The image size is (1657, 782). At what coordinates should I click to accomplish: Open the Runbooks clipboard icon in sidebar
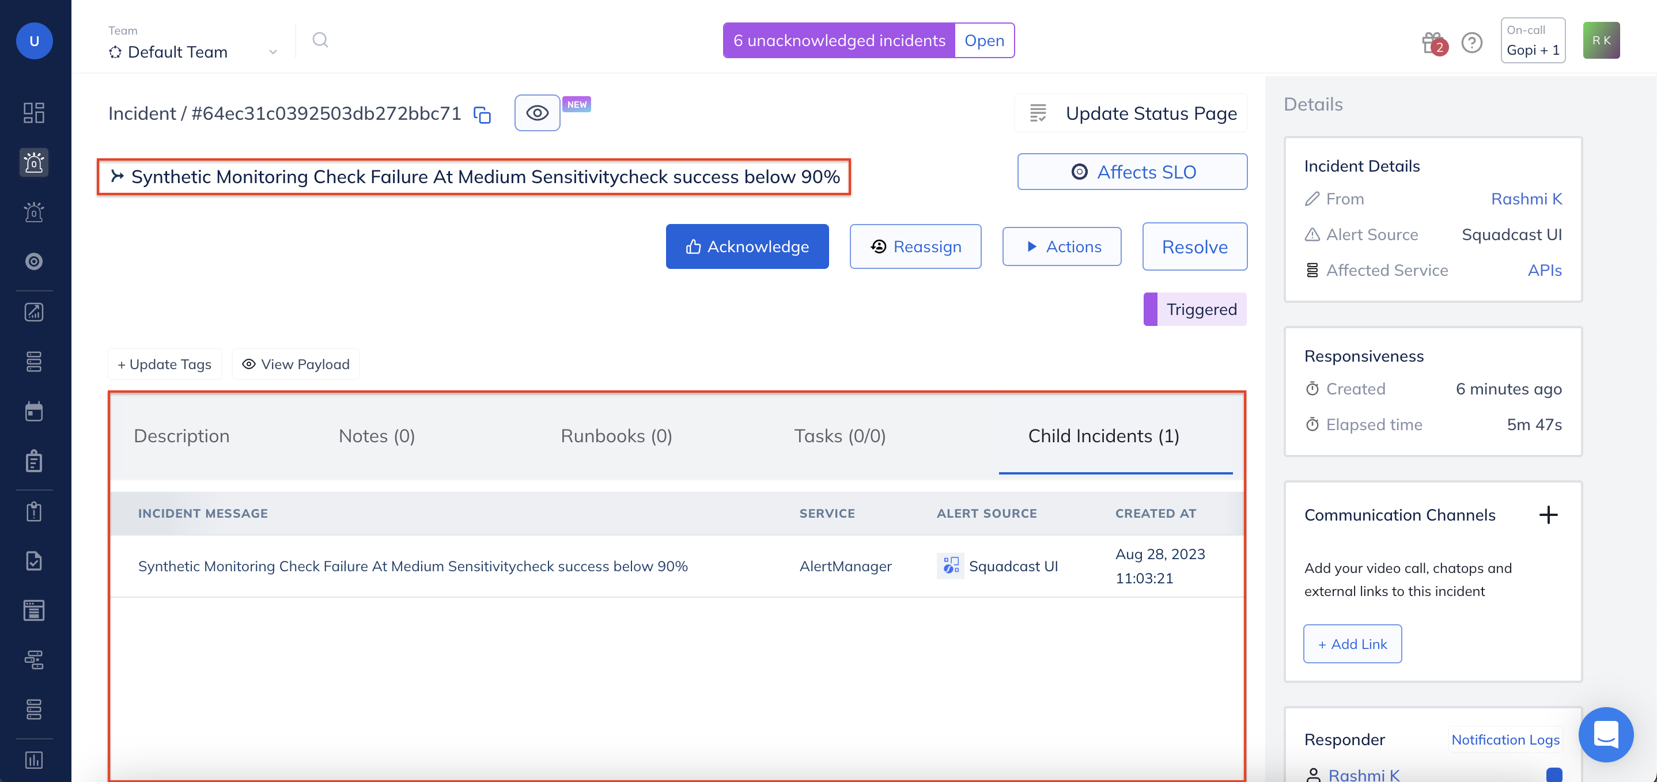point(33,461)
